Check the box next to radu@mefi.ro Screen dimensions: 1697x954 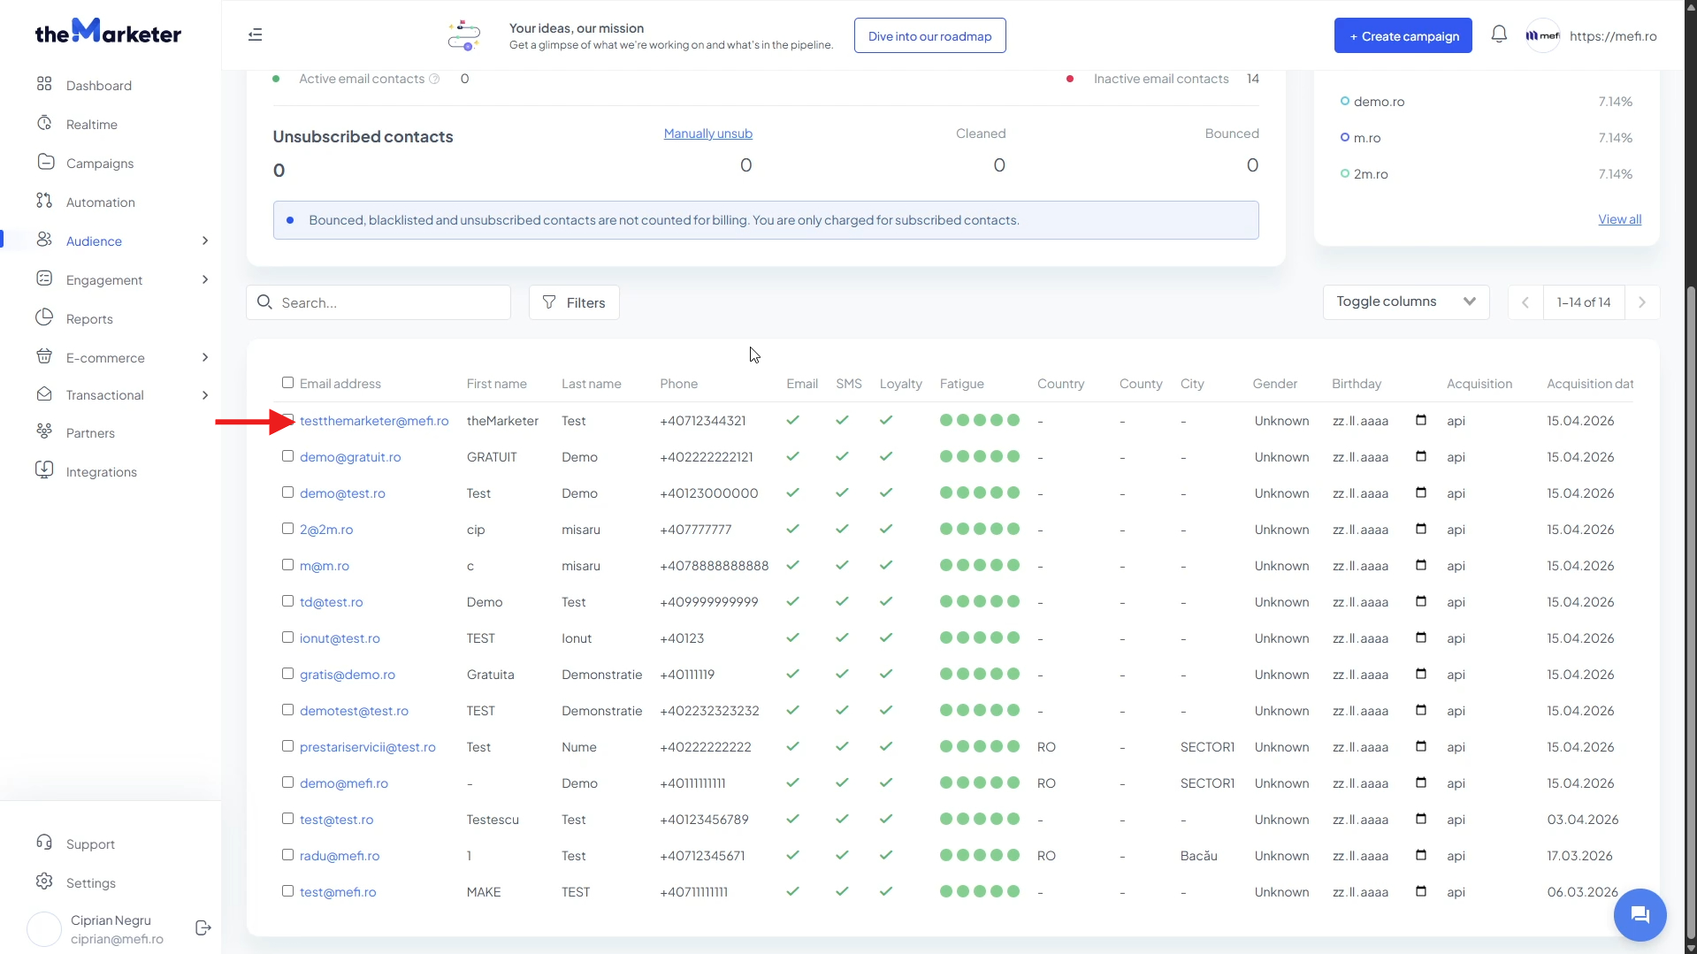coord(287,855)
